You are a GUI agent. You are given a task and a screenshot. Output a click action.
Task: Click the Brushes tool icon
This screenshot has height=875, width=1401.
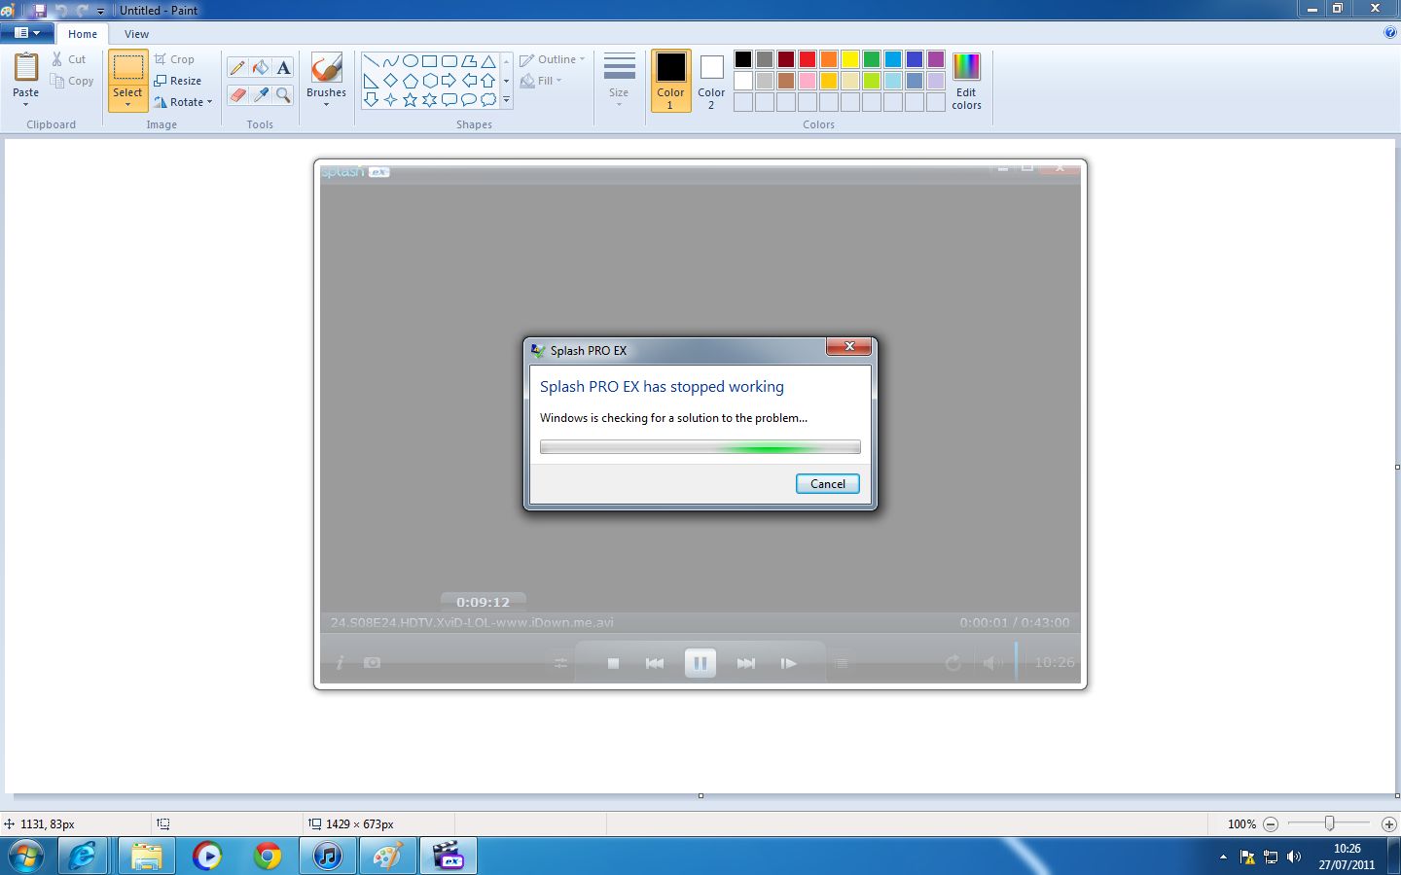pyautogui.click(x=326, y=67)
